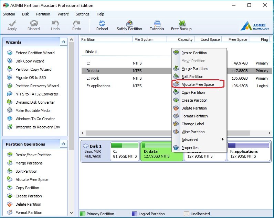Collapse the Partition Operations panel
The width and height of the screenshot is (274, 218).
click(x=64, y=144)
